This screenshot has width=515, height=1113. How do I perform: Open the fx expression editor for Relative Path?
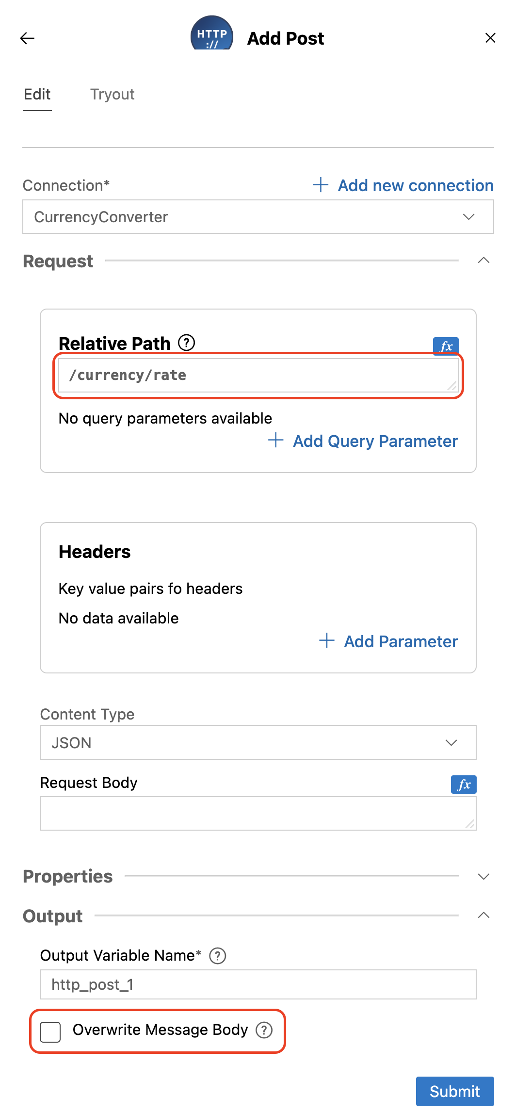[446, 346]
